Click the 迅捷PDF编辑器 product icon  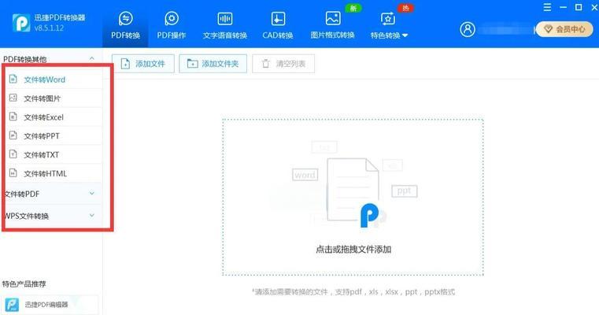pos(12,305)
